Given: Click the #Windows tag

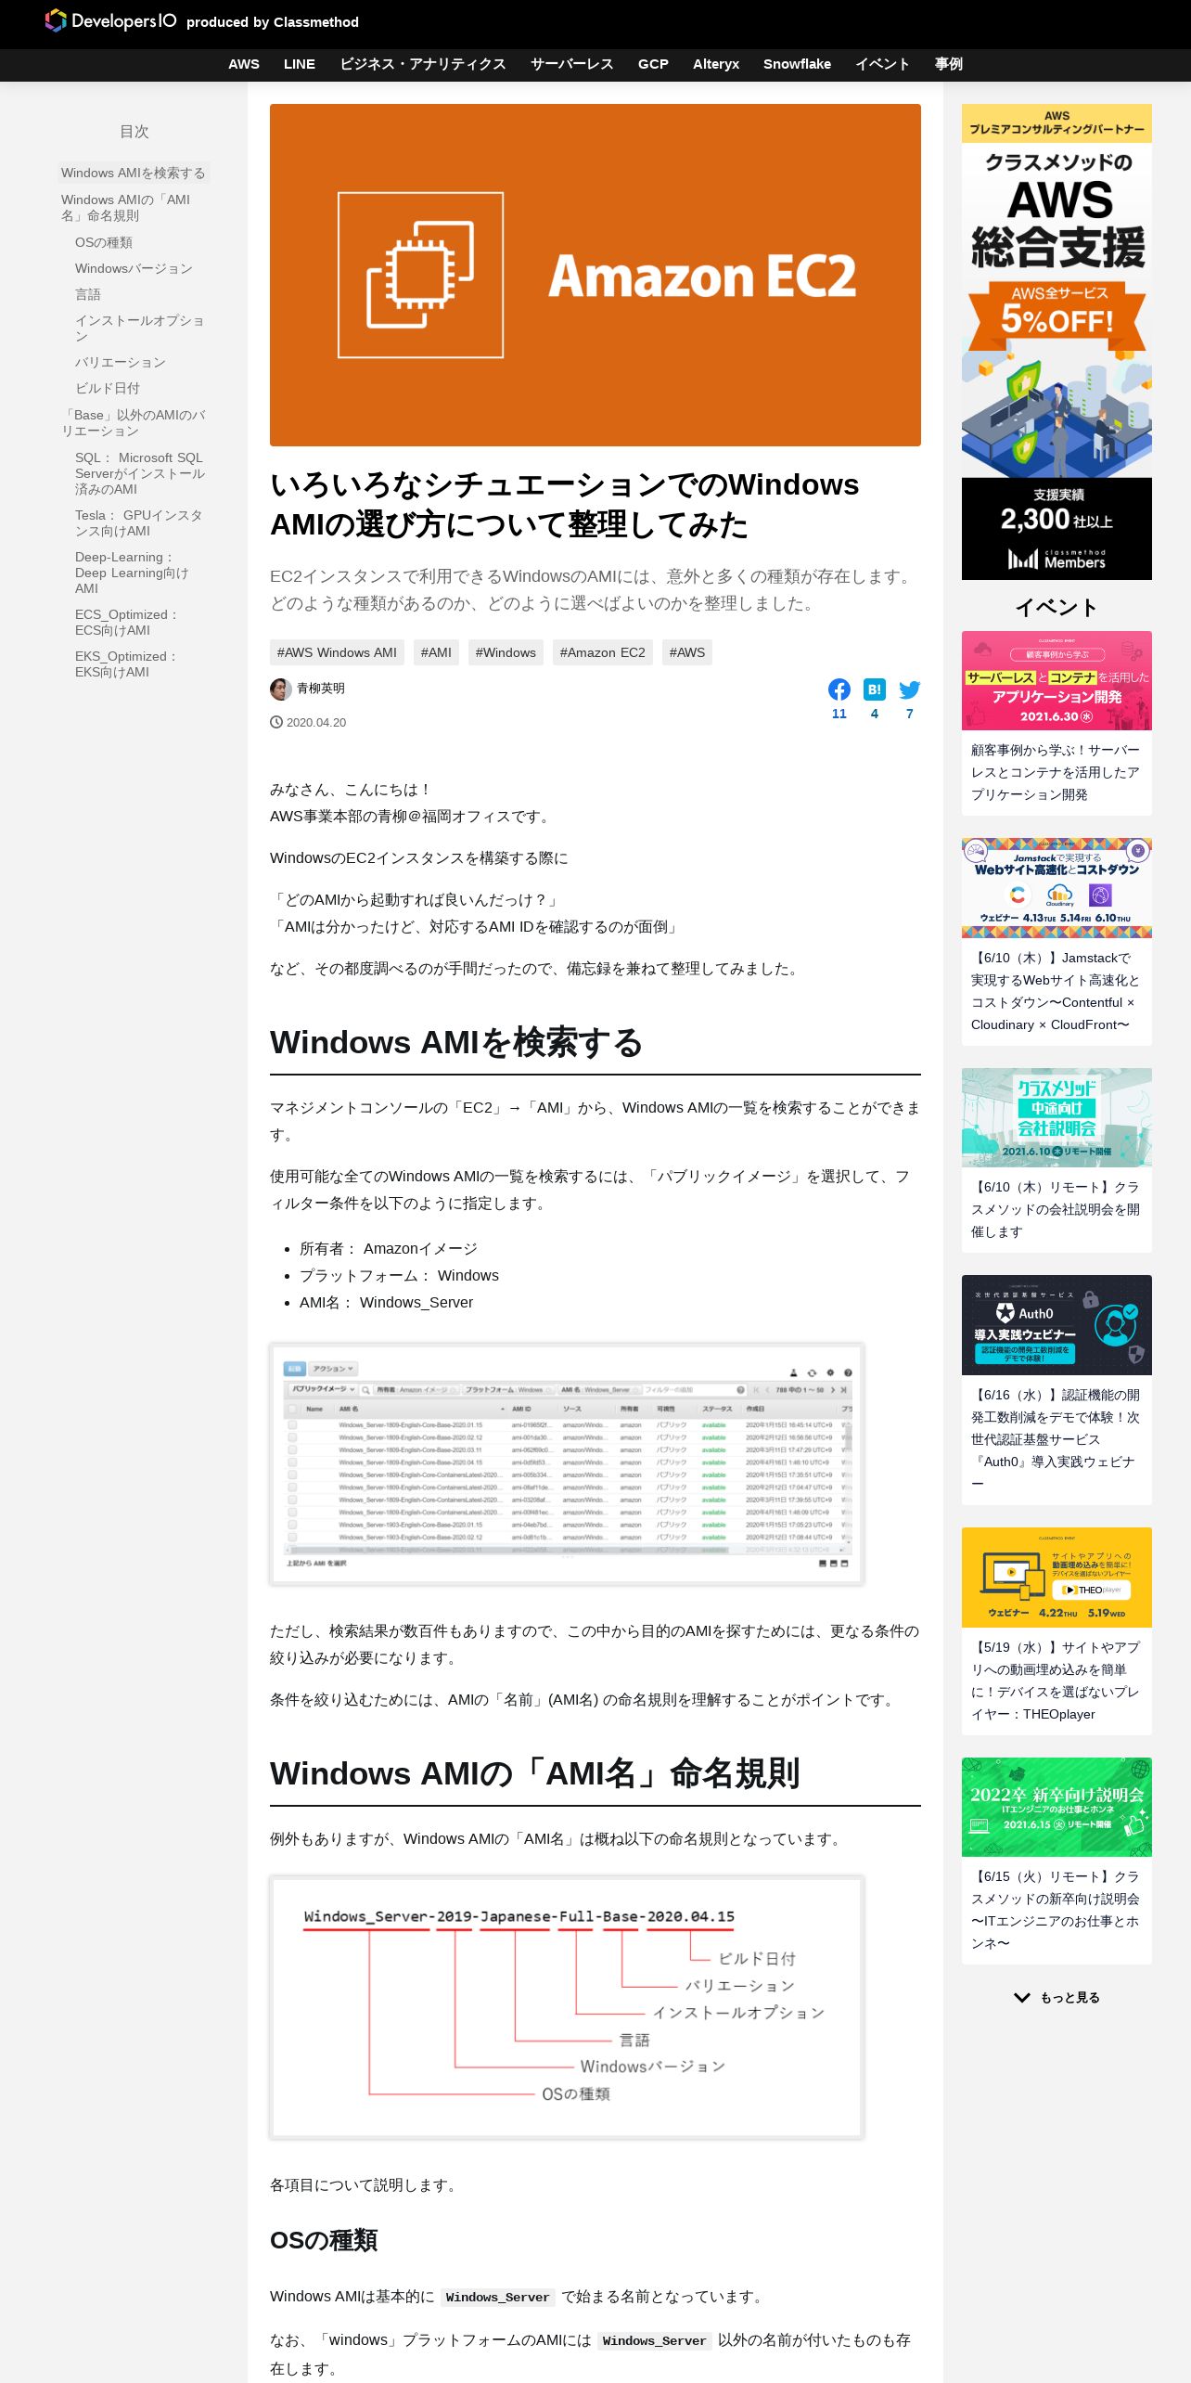Looking at the screenshot, I should tap(506, 652).
